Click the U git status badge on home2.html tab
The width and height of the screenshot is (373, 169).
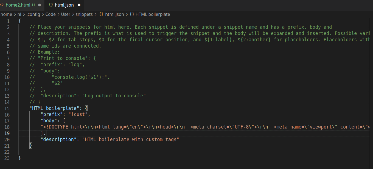tap(33, 5)
